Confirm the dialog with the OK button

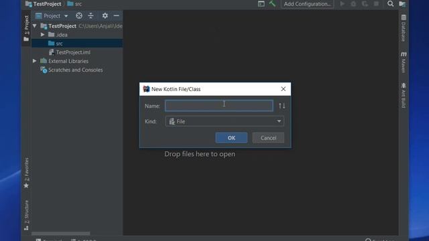[x=231, y=138]
